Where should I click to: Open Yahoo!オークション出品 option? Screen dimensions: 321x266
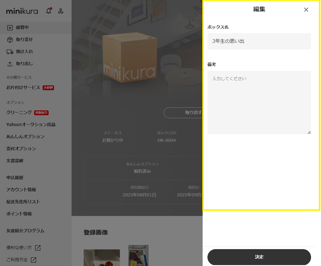coord(31,125)
